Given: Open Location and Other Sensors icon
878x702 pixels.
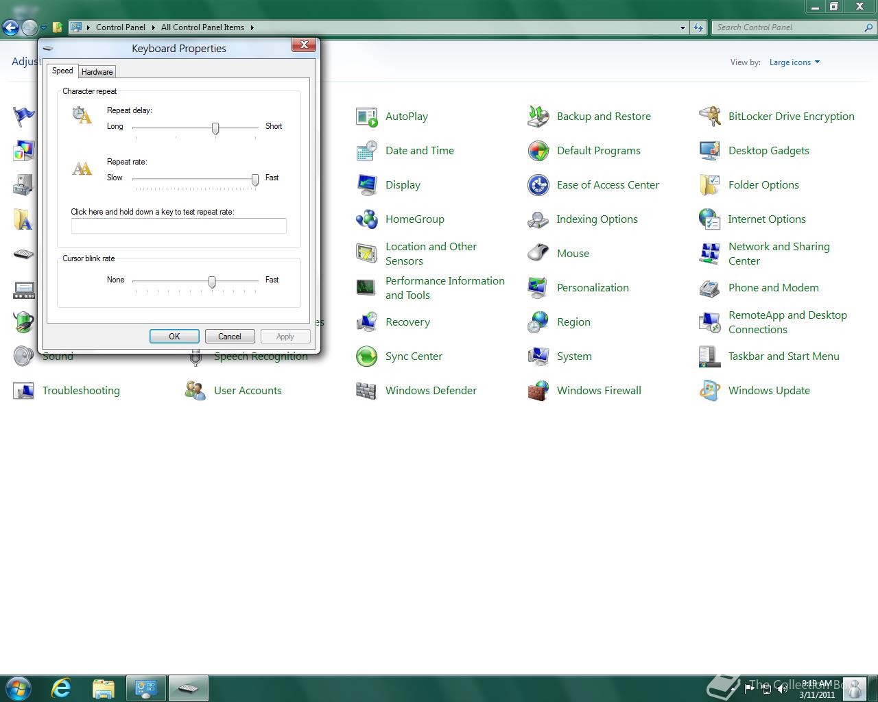Looking at the screenshot, I should point(367,254).
